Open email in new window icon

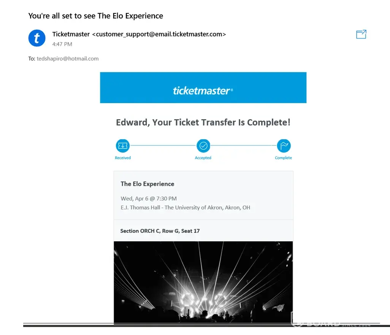(x=361, y=35)
